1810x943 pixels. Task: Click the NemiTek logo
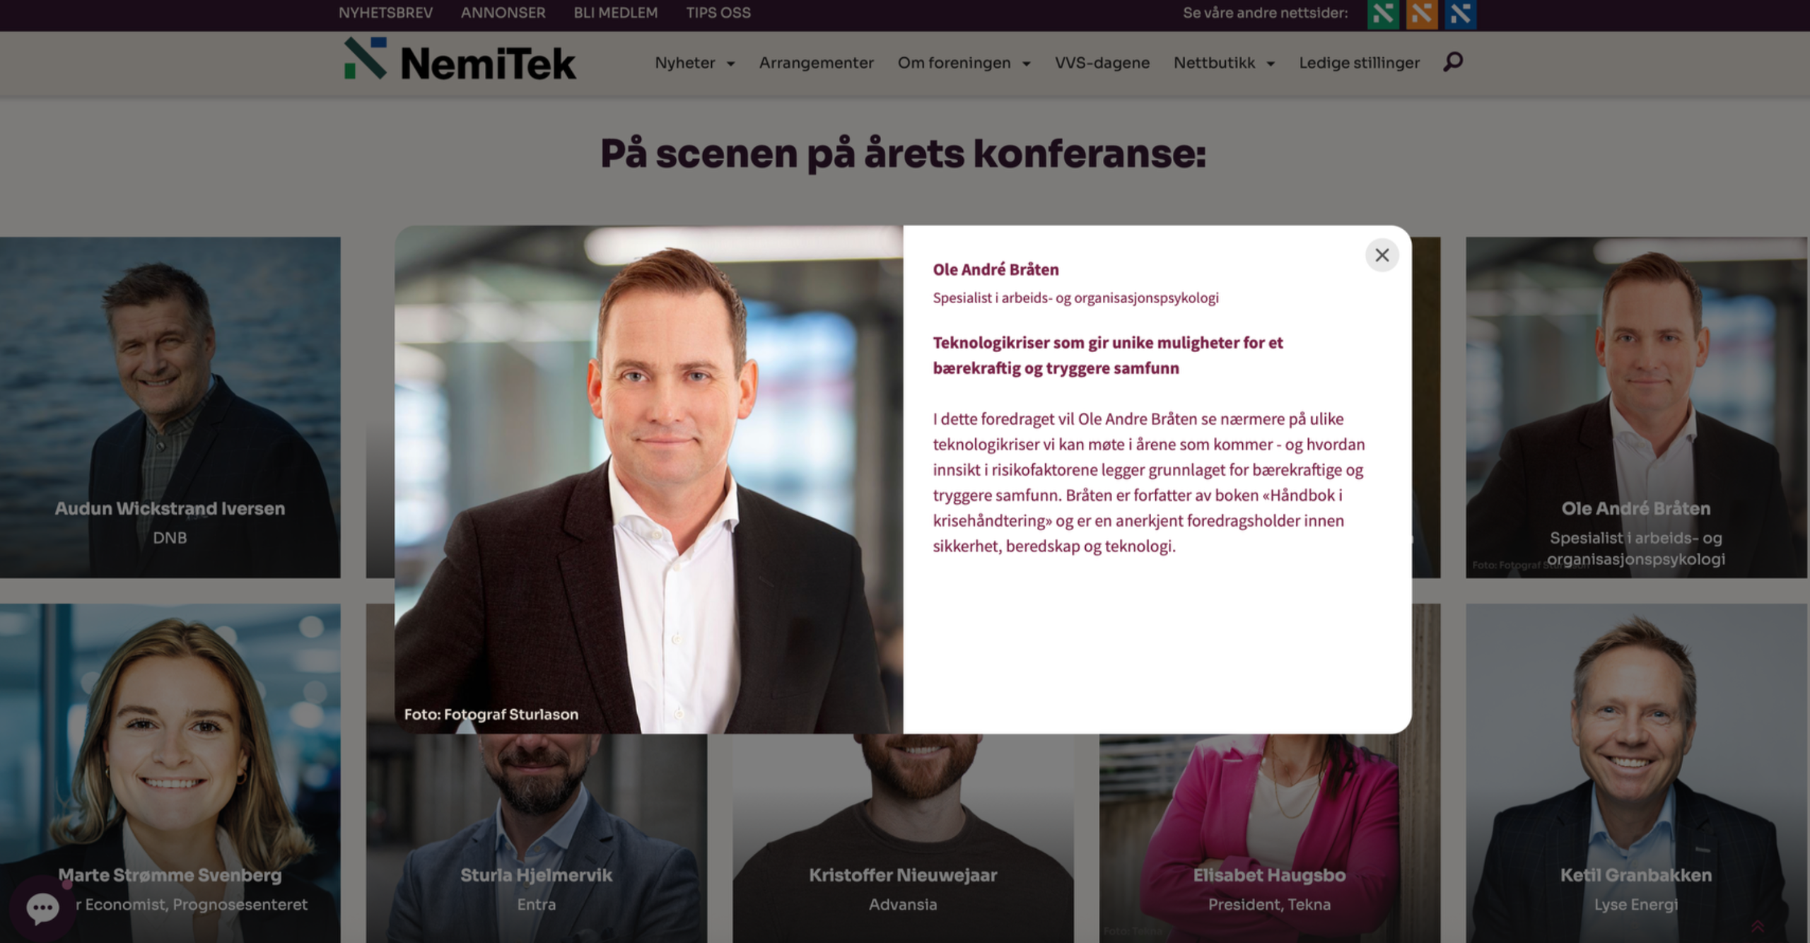click(460, 61)
